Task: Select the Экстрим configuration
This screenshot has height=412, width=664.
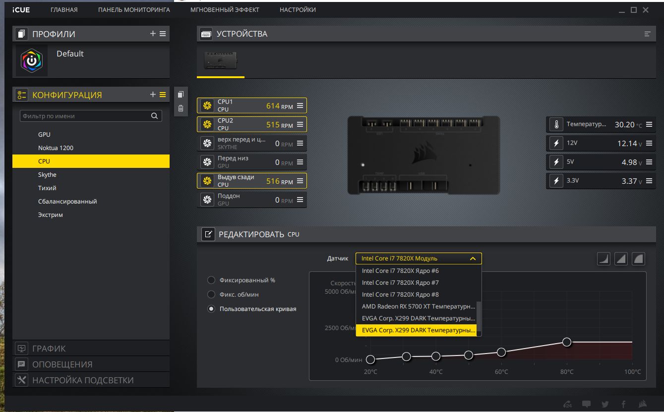Action: pos(91,215)
